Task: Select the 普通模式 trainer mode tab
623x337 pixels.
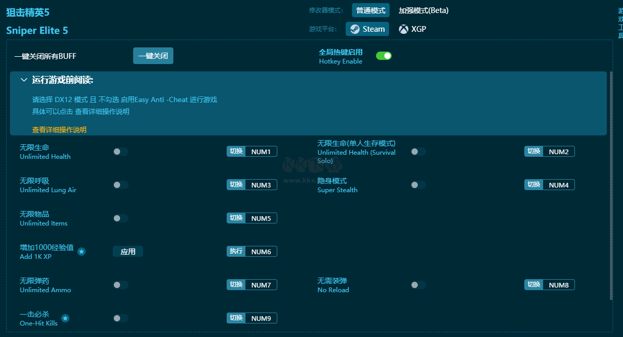Action: point(371,11)
